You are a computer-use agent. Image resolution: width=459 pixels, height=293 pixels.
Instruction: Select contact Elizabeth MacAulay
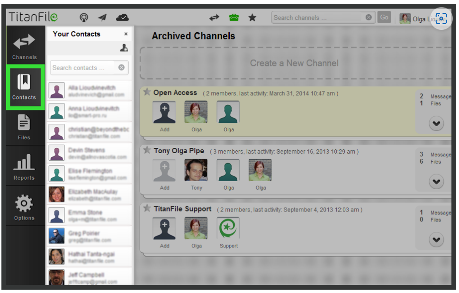pyautogui.click(x=89, y=195)
